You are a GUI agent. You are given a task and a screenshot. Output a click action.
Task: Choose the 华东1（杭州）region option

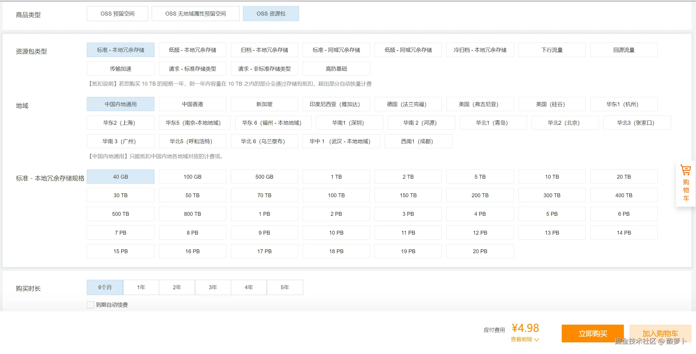point(624,104)
